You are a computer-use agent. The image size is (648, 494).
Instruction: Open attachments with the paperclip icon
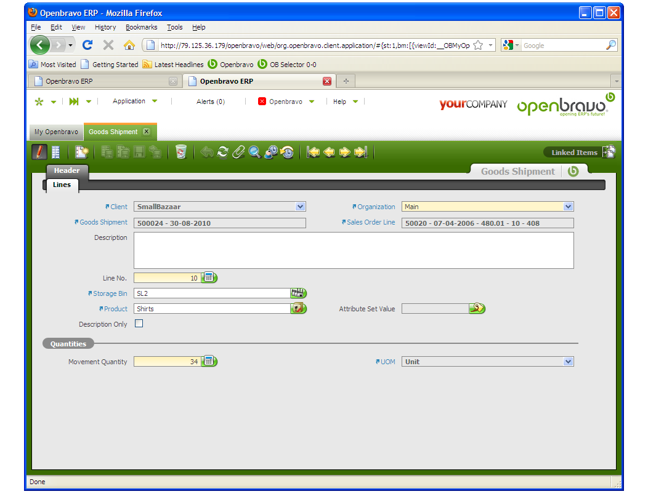(238, 152)
